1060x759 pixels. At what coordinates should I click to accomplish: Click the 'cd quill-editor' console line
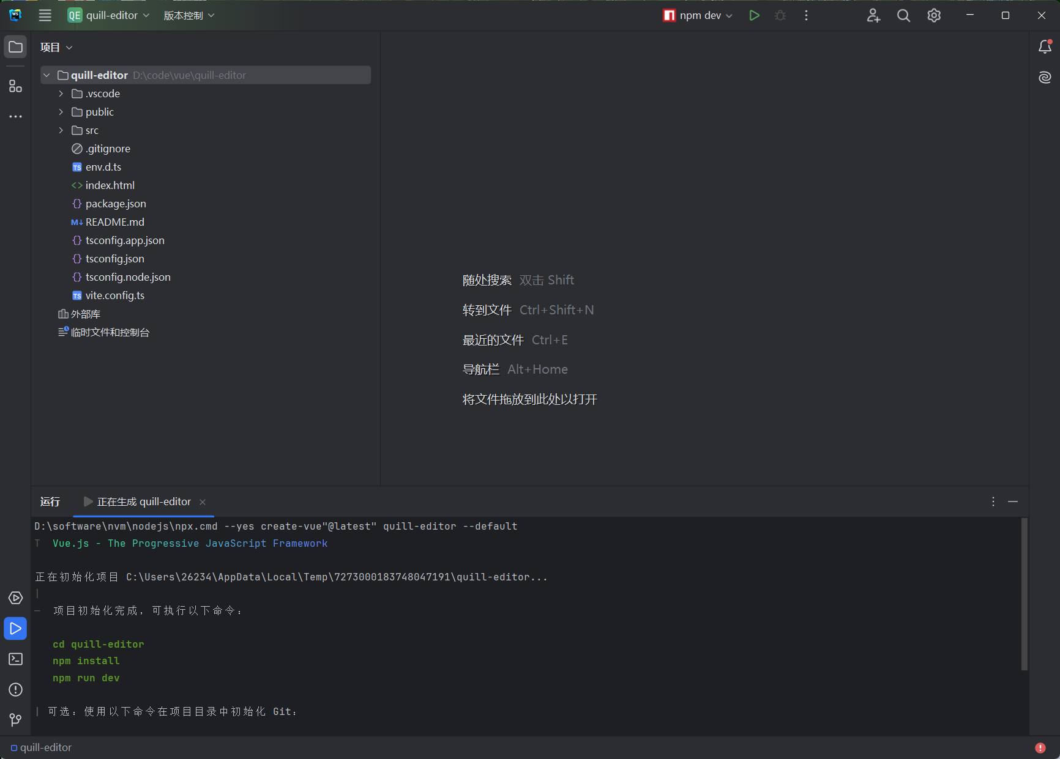pyautogui.click(x=99, y=644)
